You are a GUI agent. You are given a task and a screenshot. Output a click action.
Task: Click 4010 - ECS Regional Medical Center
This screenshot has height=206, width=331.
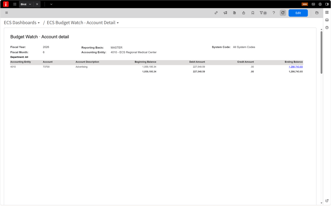(x=134, y=52)
